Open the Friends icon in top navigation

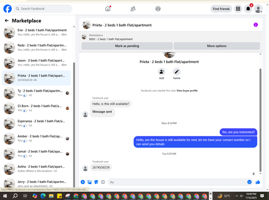coord(133,9)
